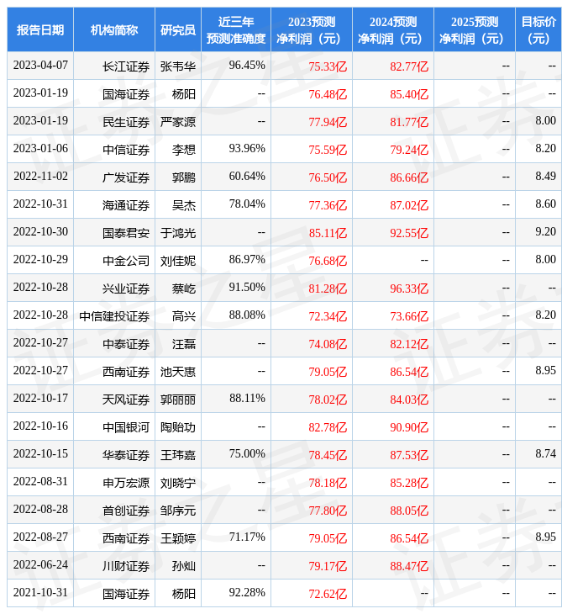Screen dimensions: 562x614
Task: Click target price 9.20
Action: click(545, 232)
